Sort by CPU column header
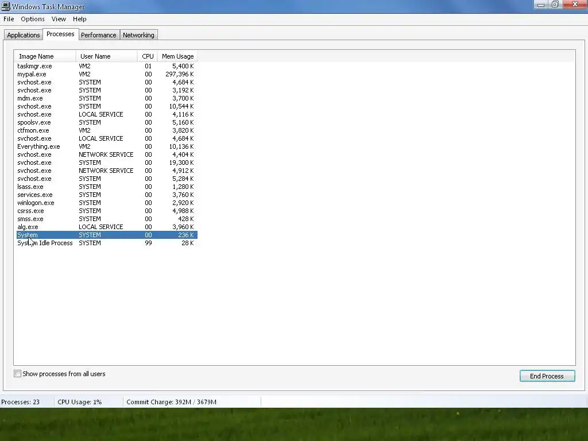Screen dimensions: 588x441 pos(148,56)
